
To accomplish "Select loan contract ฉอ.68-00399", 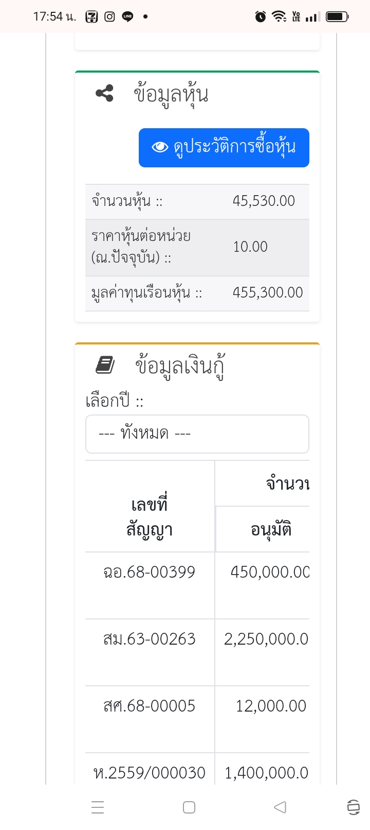I will (149, 572).
